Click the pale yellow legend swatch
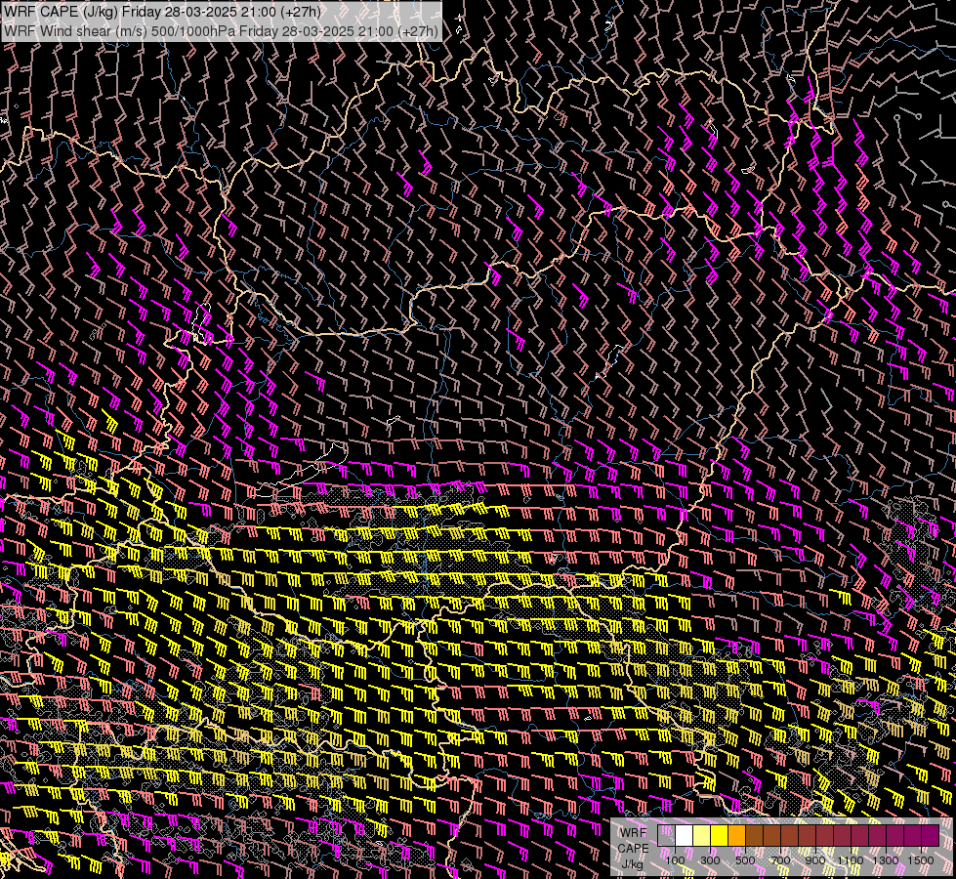 (702, 835)
